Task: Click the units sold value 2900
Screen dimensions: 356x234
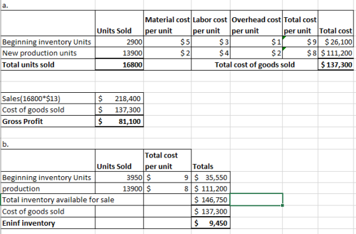Action: (x=120, y=42)
